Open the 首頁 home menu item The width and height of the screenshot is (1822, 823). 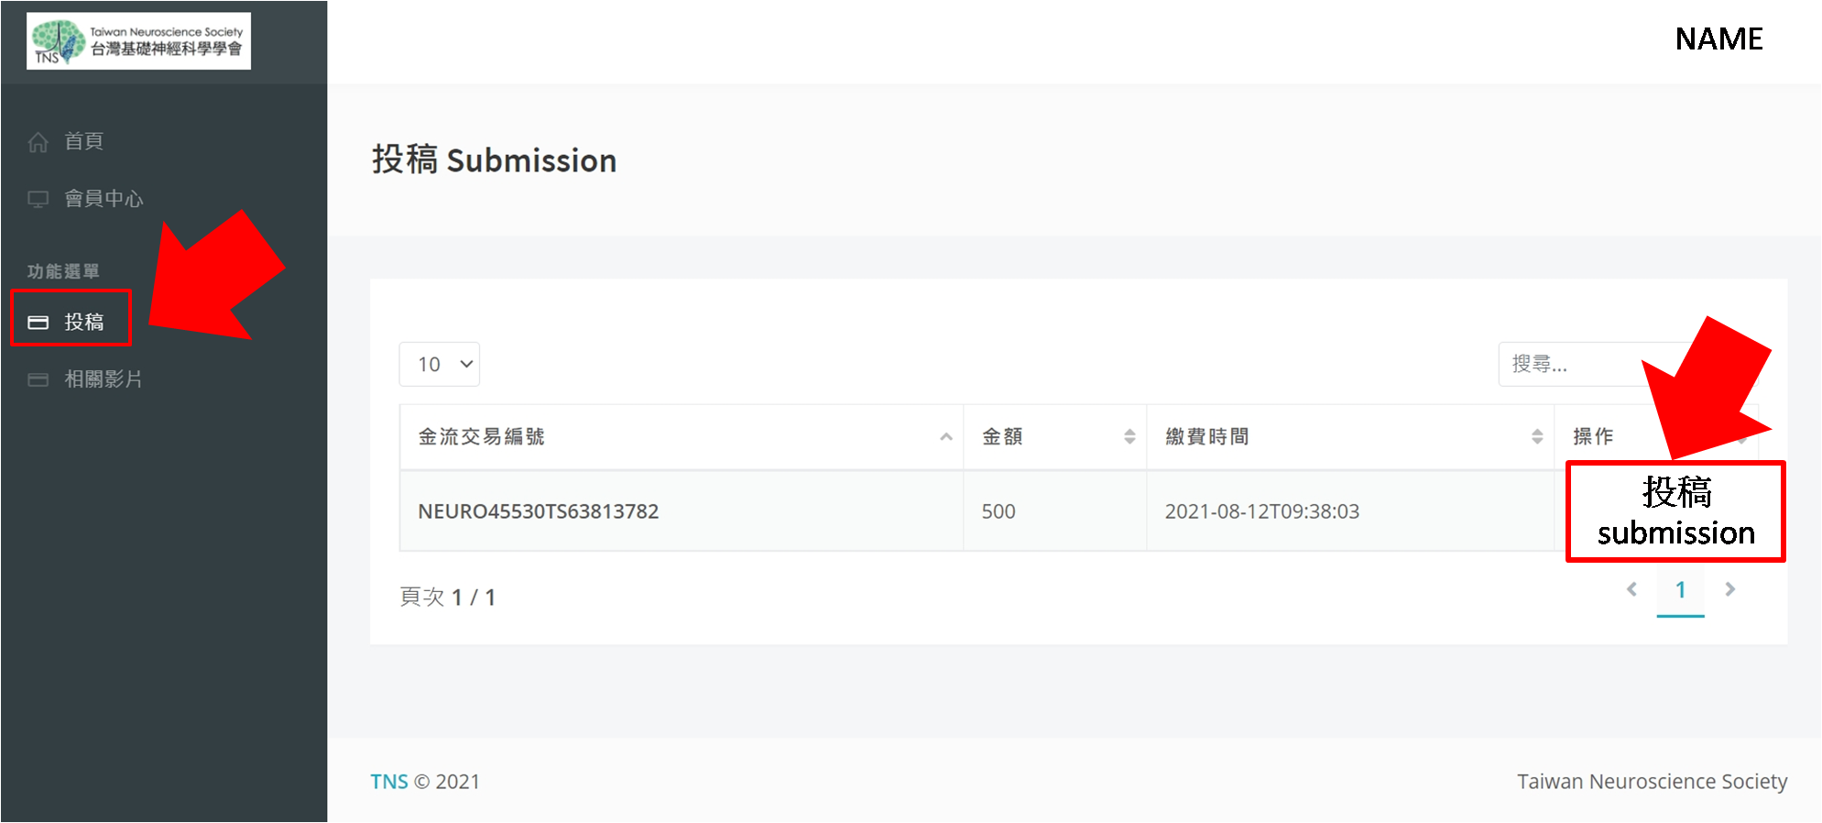[84, 141]
